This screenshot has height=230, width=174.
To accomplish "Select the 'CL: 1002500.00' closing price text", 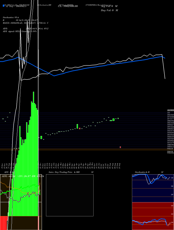I will (68, 6).
